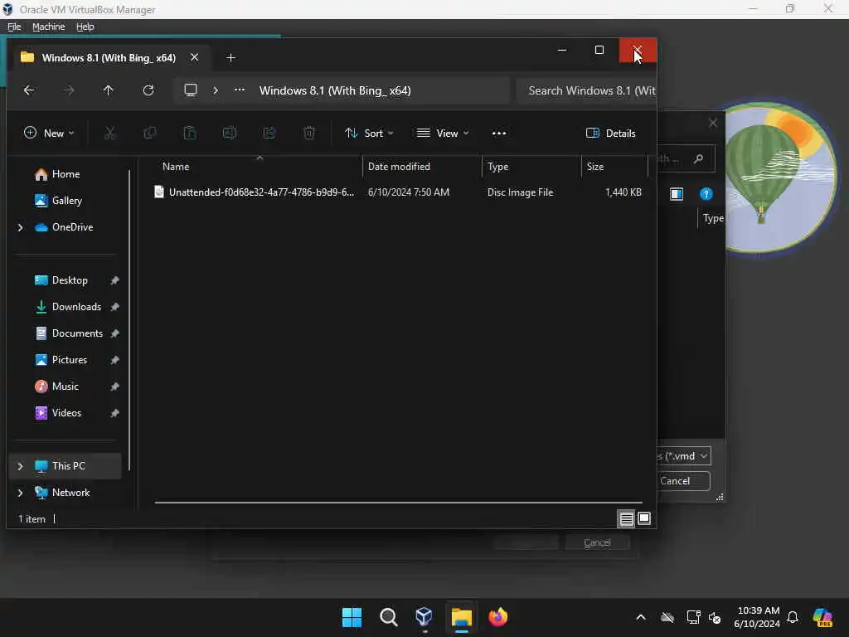Image resolution: width=849 pixels, height=637 pixels.
Task: Click the help question mark in file dialog behind
Action: click(x=706, y=194)
